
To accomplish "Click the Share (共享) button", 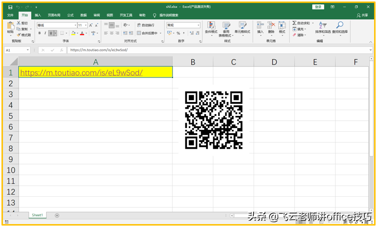I will (362, 15).
